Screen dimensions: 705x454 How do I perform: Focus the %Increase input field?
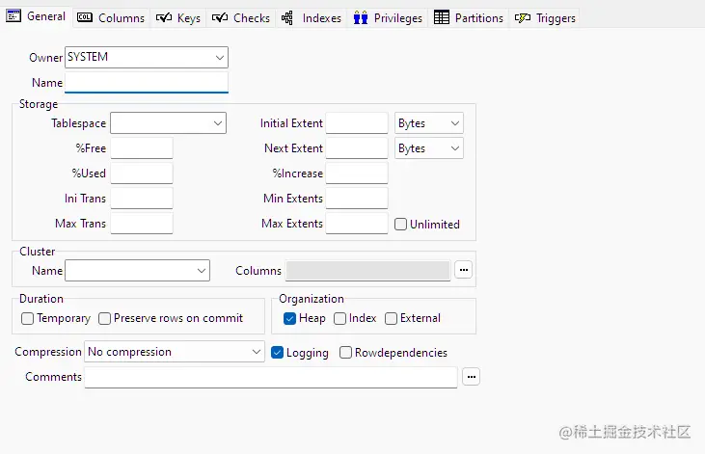tap(357, 174)
